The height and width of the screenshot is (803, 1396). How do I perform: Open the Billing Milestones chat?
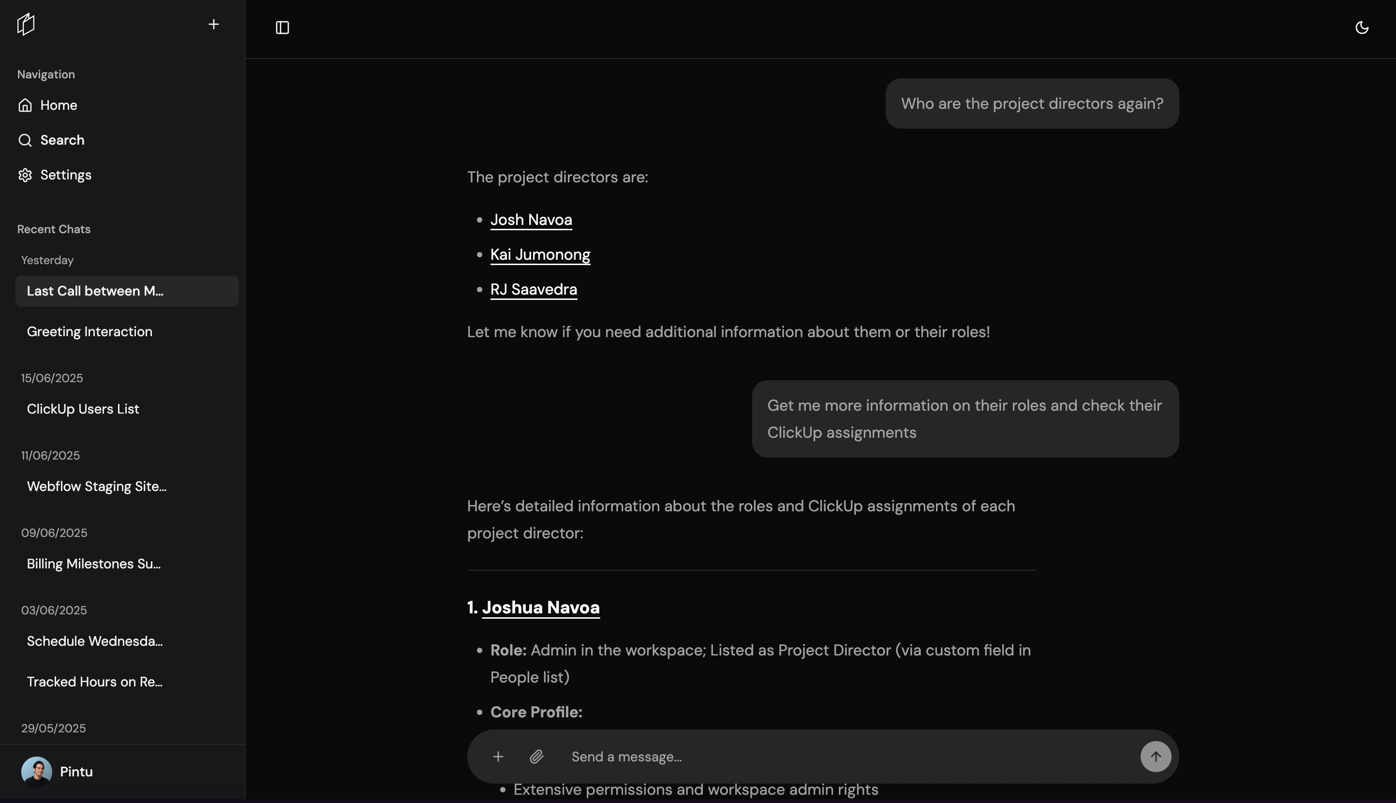[x=94, y=564]
